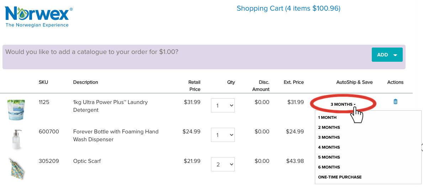This screenshot has width=423, height=187.
Task: Open the Forever Bottle product thumbnail
Action: click(x=17, y=138)
